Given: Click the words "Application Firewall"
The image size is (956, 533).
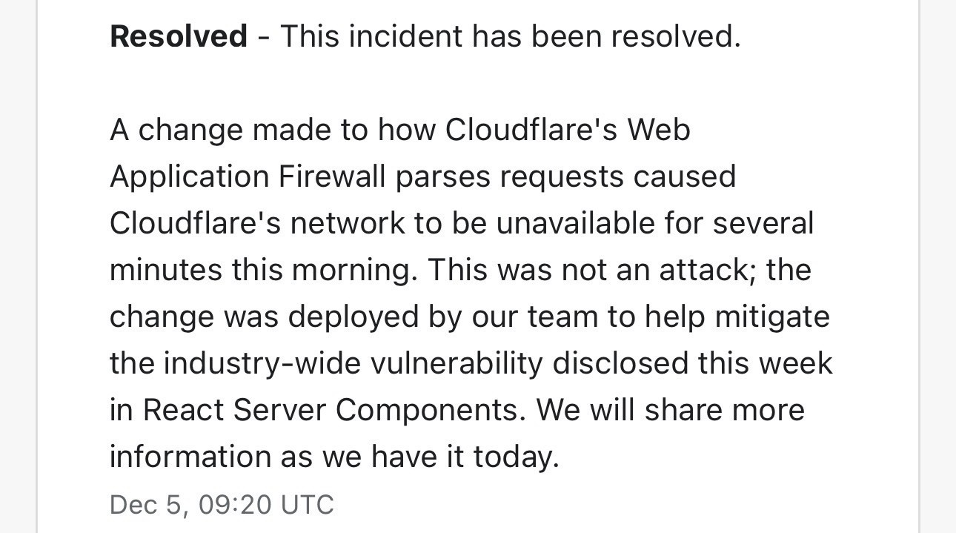Looking at the screenshot, I should coord(248,176).
